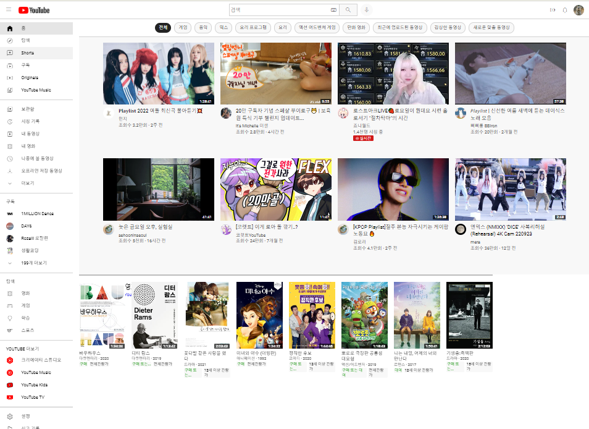The width and height of the screenshot is (589, 429).
Task: Select the 요리 프로그램 filter chip
Action: (x=253, y=27)
